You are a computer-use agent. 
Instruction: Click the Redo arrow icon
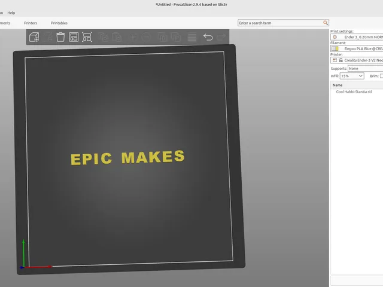click(221, 37)
